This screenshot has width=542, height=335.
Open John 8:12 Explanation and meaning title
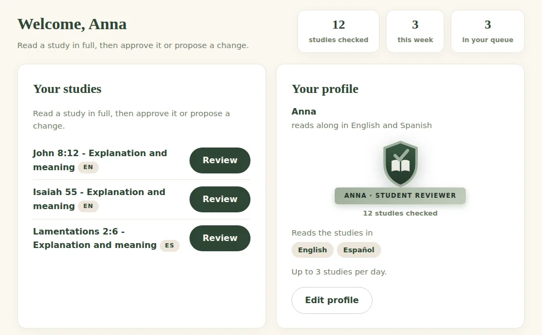click(x=100, y=160)
